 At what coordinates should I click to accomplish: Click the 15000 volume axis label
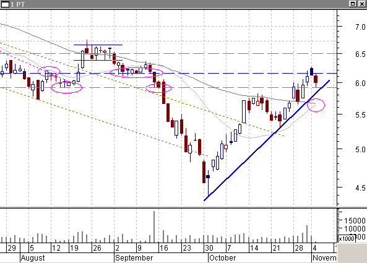355,221
